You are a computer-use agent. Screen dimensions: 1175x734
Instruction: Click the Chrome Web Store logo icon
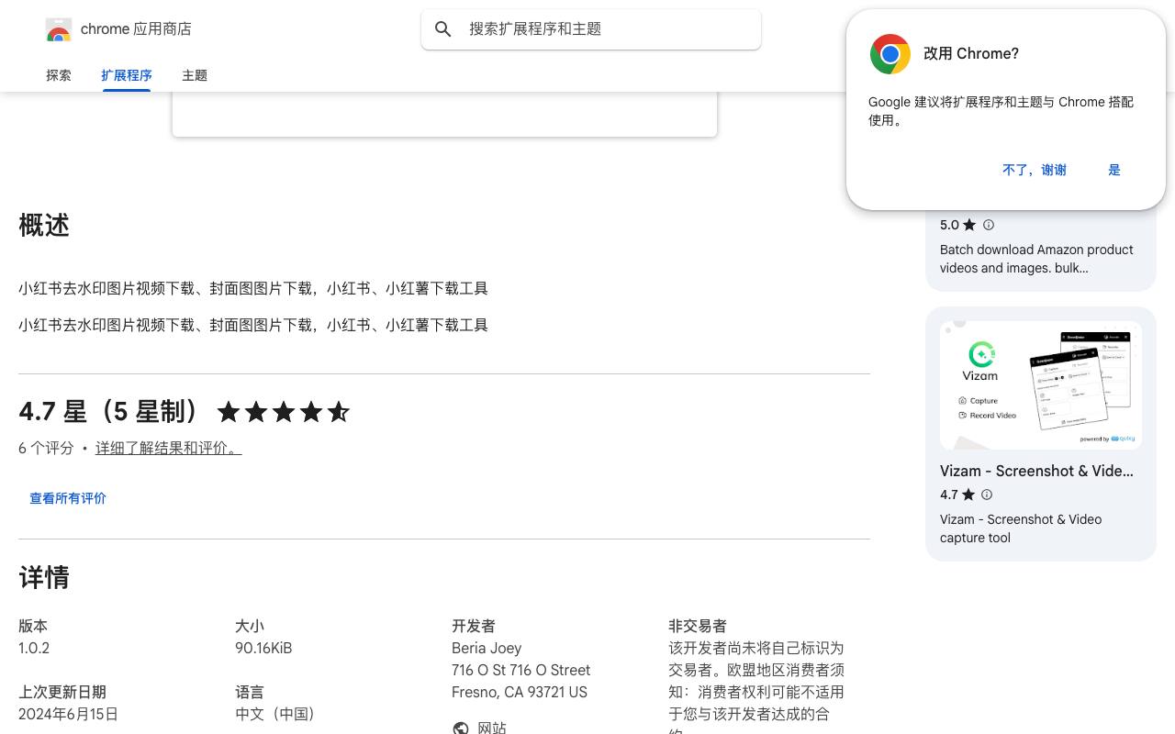(x=59, y=29)
